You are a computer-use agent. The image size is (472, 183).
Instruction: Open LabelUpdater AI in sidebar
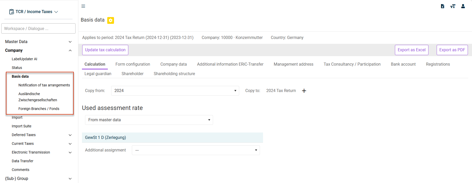[x=24, y=59]
